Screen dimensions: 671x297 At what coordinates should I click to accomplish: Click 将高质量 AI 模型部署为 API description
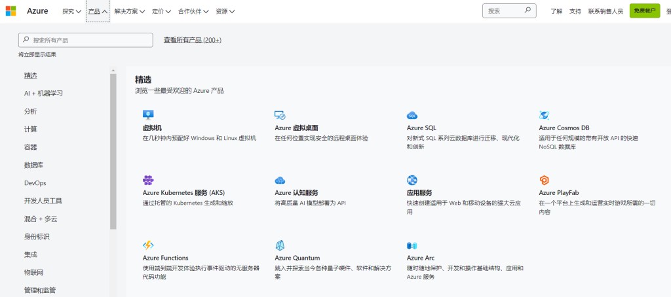tap(310, 203)
